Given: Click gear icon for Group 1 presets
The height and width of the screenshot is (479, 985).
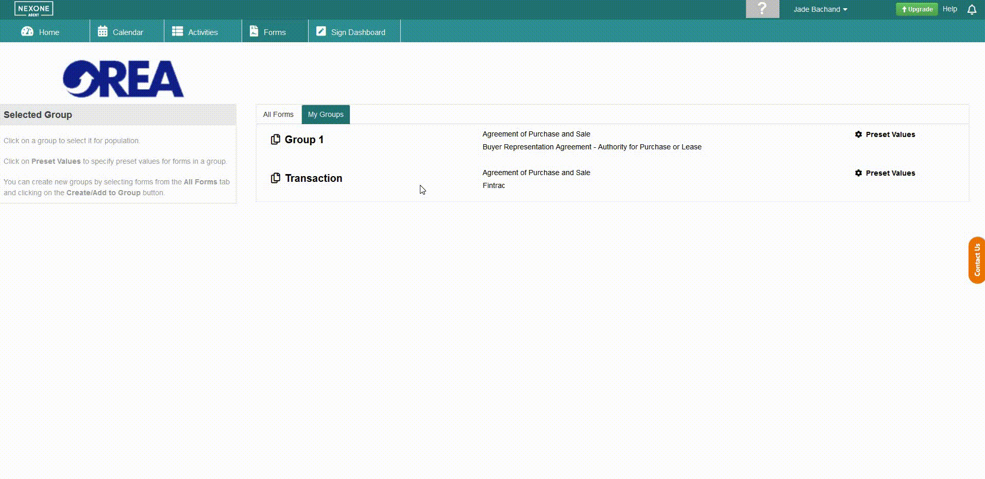Looking at the screenshot, I should 858,134.
